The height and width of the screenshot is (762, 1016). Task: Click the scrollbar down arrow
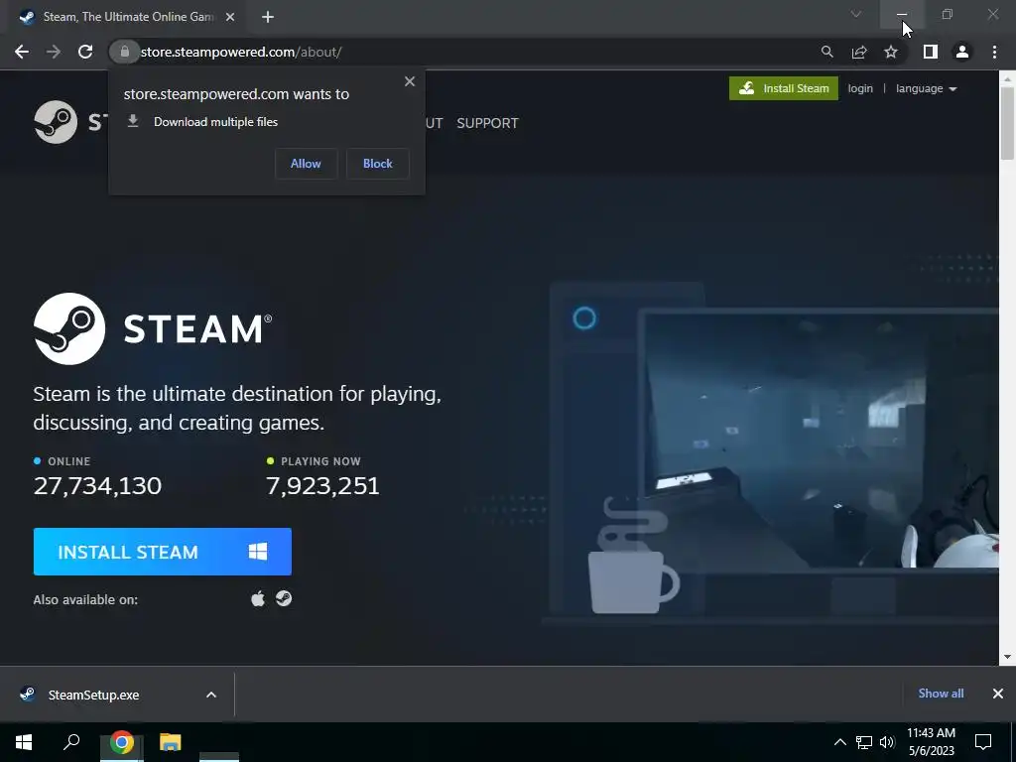(x=1007, y=657)
